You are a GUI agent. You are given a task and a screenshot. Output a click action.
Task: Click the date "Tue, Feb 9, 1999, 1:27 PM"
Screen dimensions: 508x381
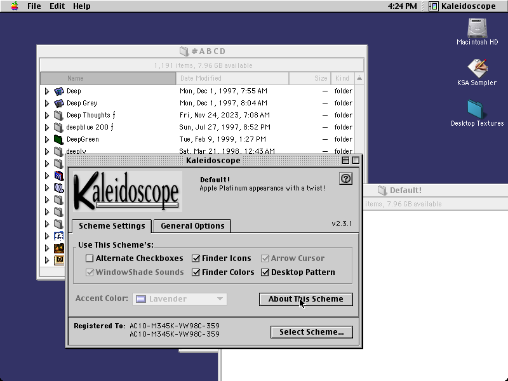coord(223,139)
